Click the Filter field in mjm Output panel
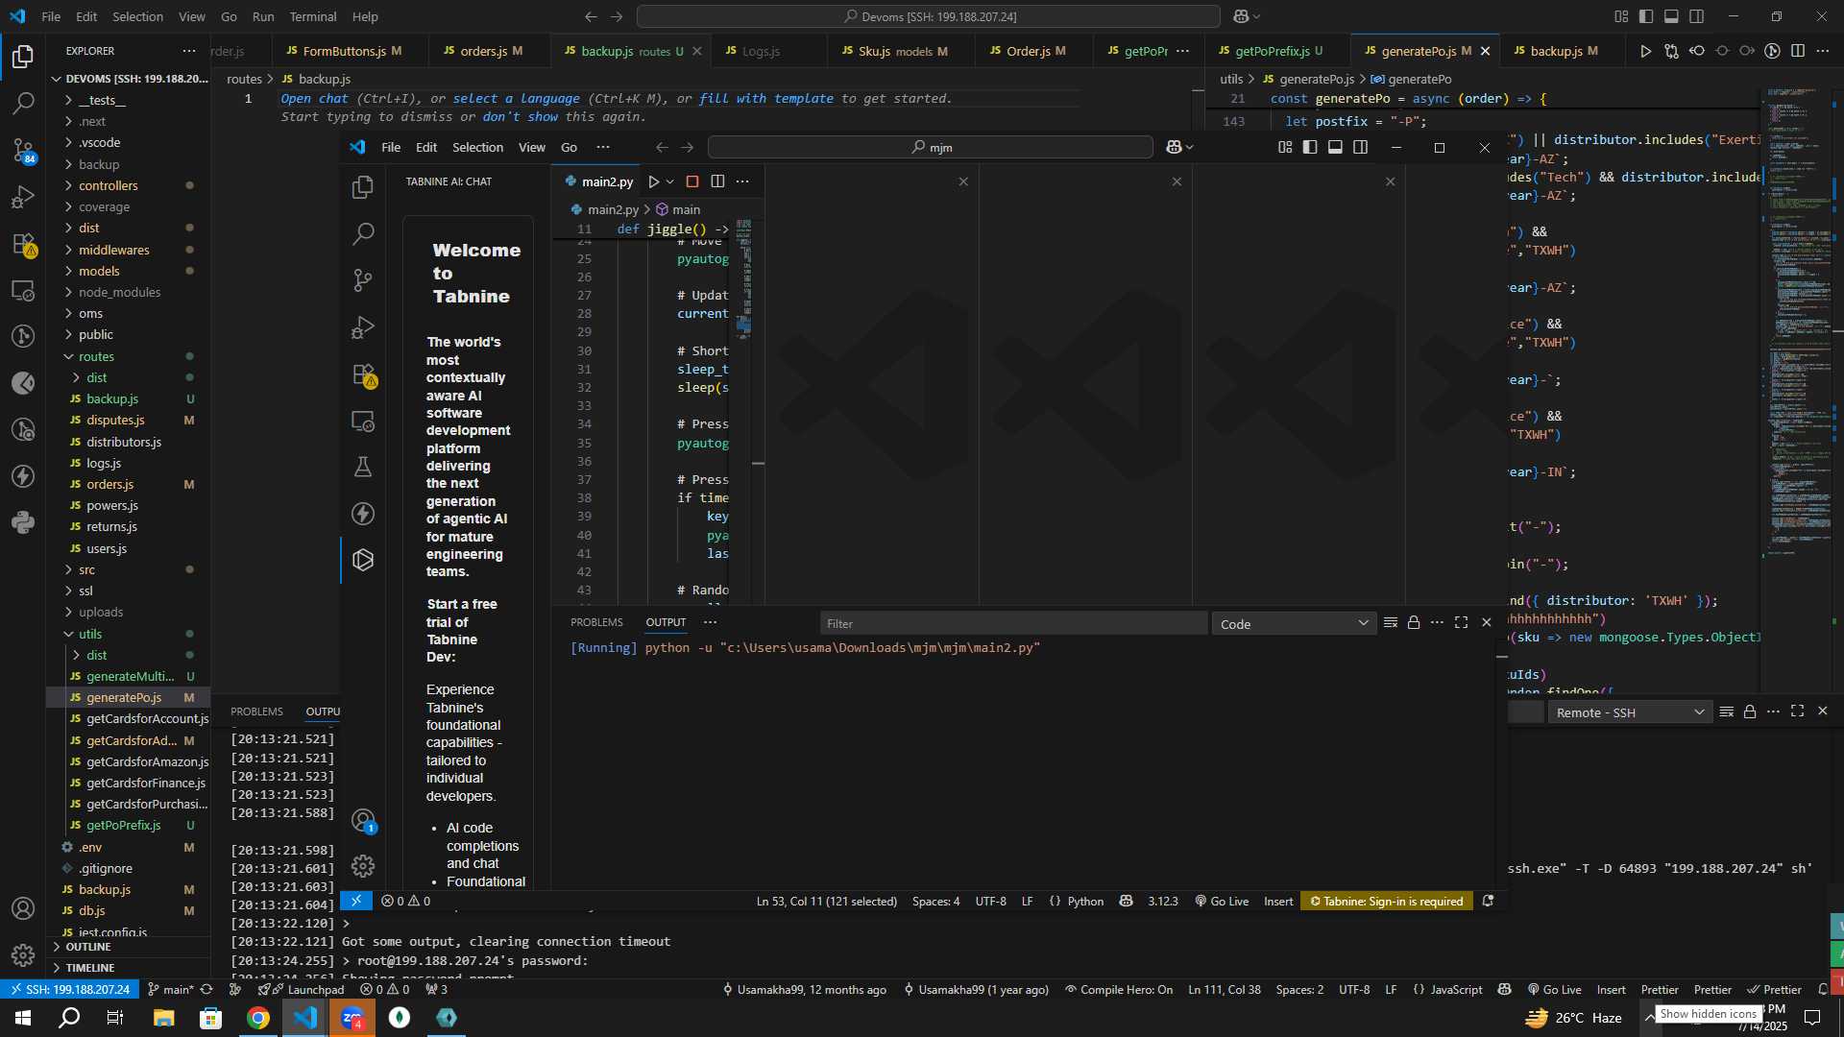The image size is (1844, 1037). click(x=1013, y=623)
